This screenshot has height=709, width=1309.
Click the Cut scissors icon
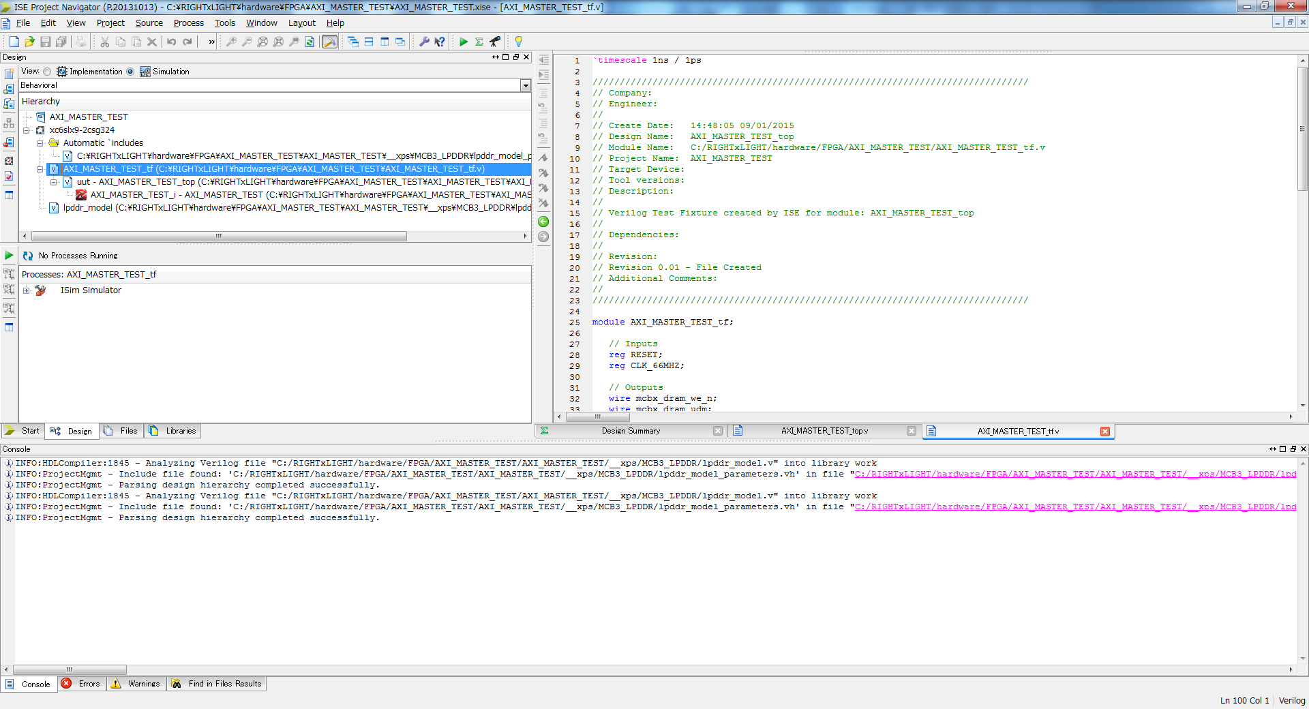[105, 42]
